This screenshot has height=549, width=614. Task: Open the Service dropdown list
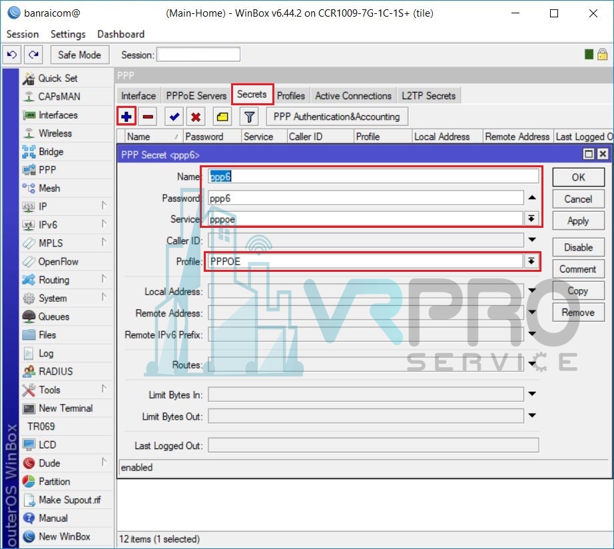[531, 219]
